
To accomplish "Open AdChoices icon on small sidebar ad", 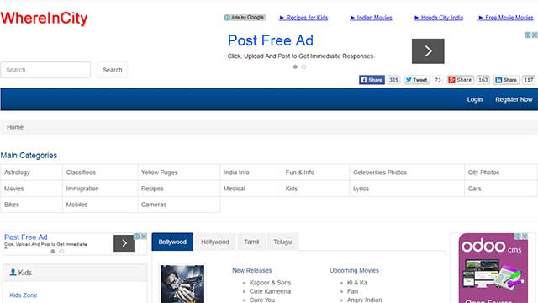I will pos(137,237).
